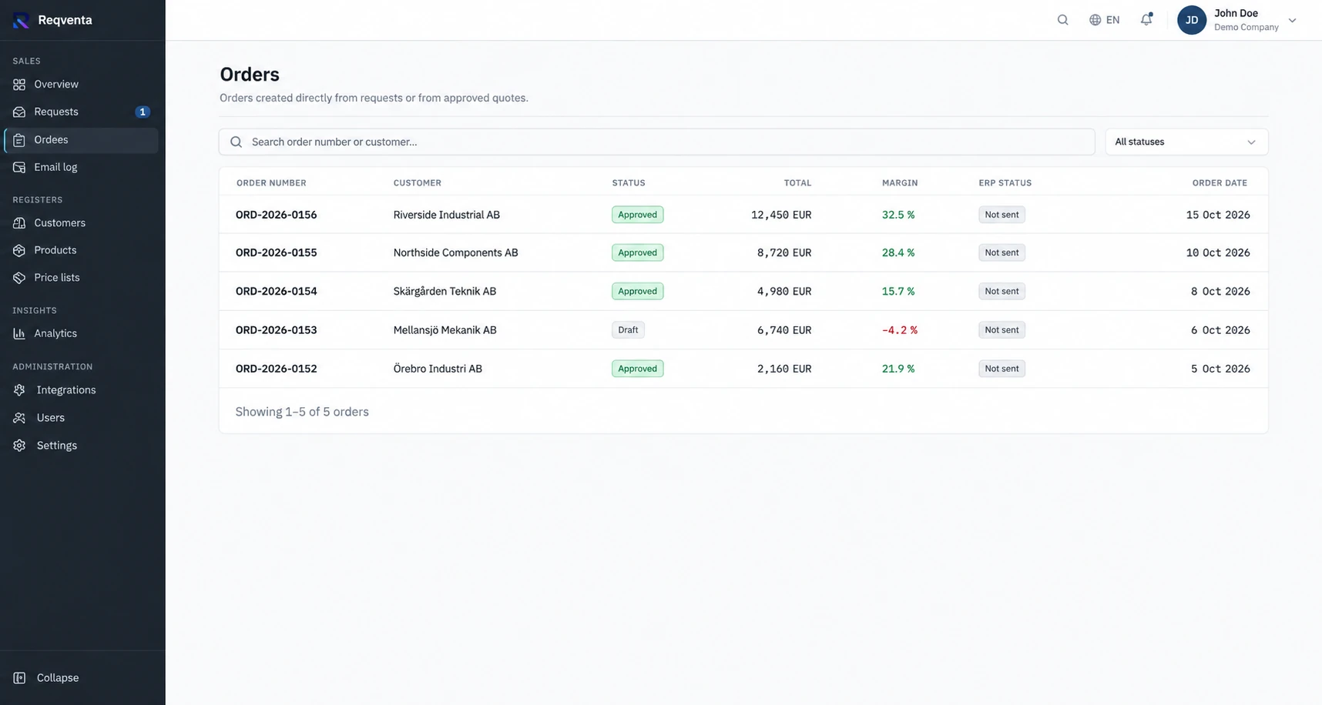Open order ORD-2026-0153 draft row
This screenshot has width=1322, height=705.
(743, 330)
